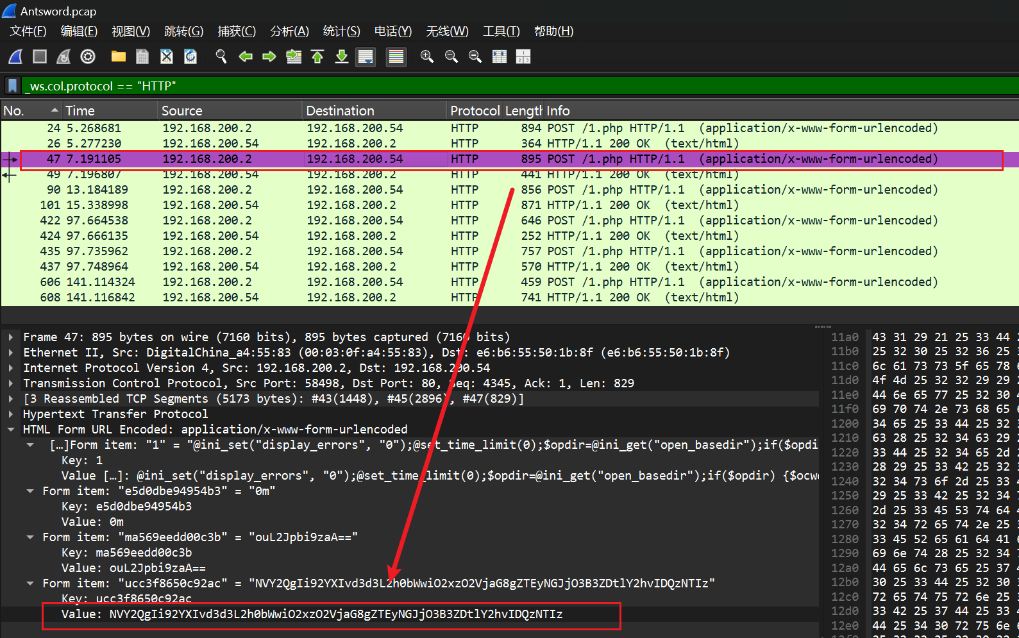Go to the first packet arrow icon
Image resolution: width=1019 pixels, height=638 pixels.
(x=317, y=57)
